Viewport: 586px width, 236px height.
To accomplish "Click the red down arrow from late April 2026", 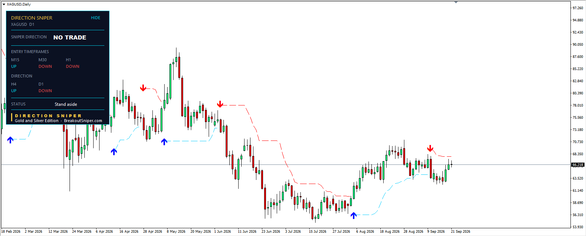I will click(x=143, y=88).
